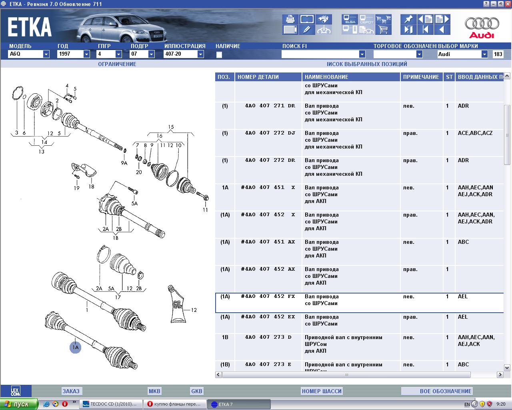Click the scroll-down arrow of parts list
The image size is (512, 410).
pos(507,368)
